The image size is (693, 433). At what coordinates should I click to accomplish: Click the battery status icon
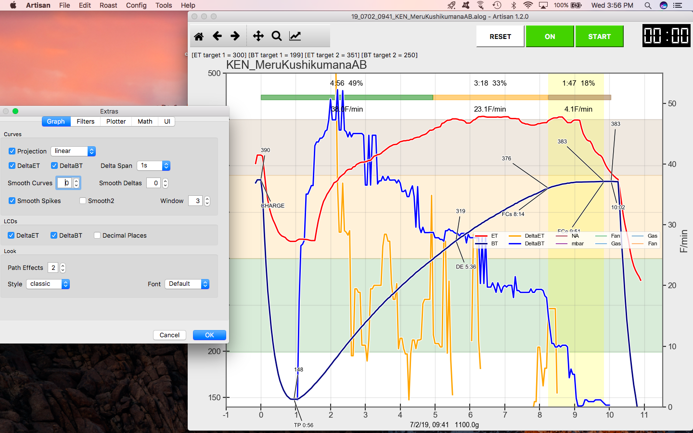(x=576, y=5)
